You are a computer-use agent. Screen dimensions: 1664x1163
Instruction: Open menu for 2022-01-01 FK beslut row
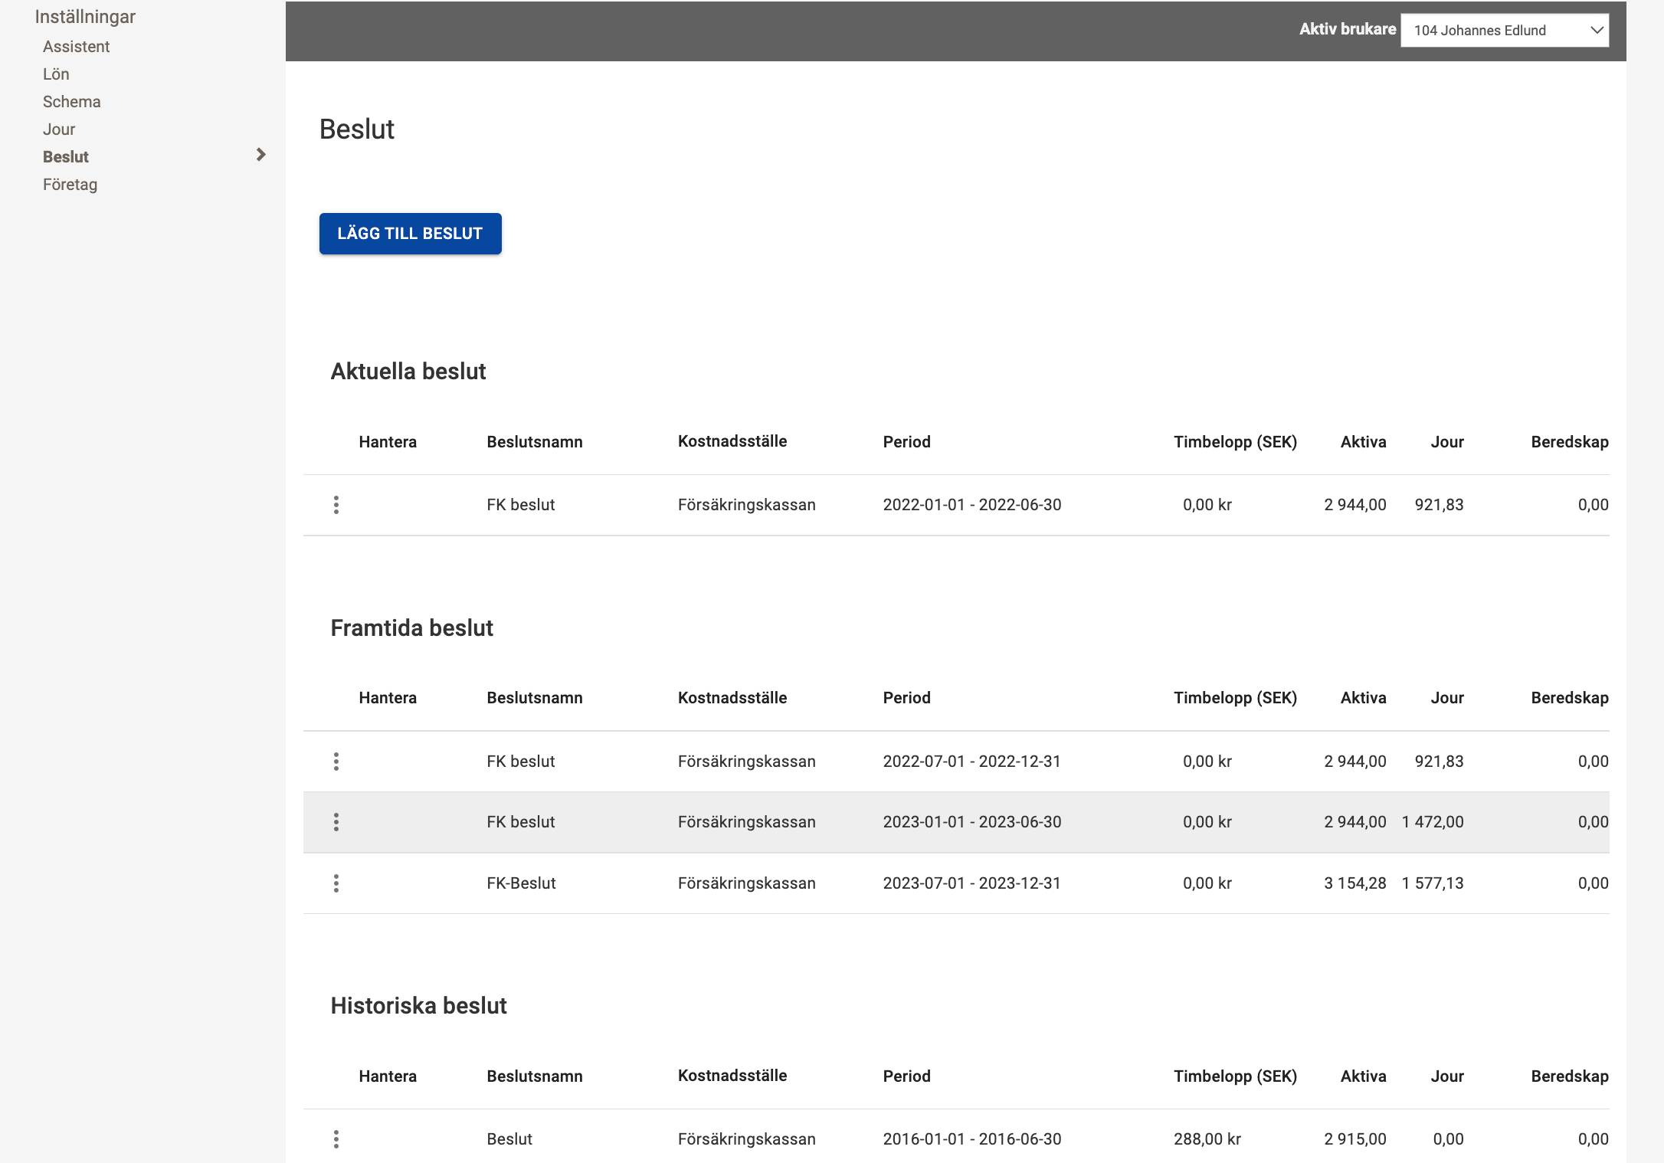[x=336, y=505]
